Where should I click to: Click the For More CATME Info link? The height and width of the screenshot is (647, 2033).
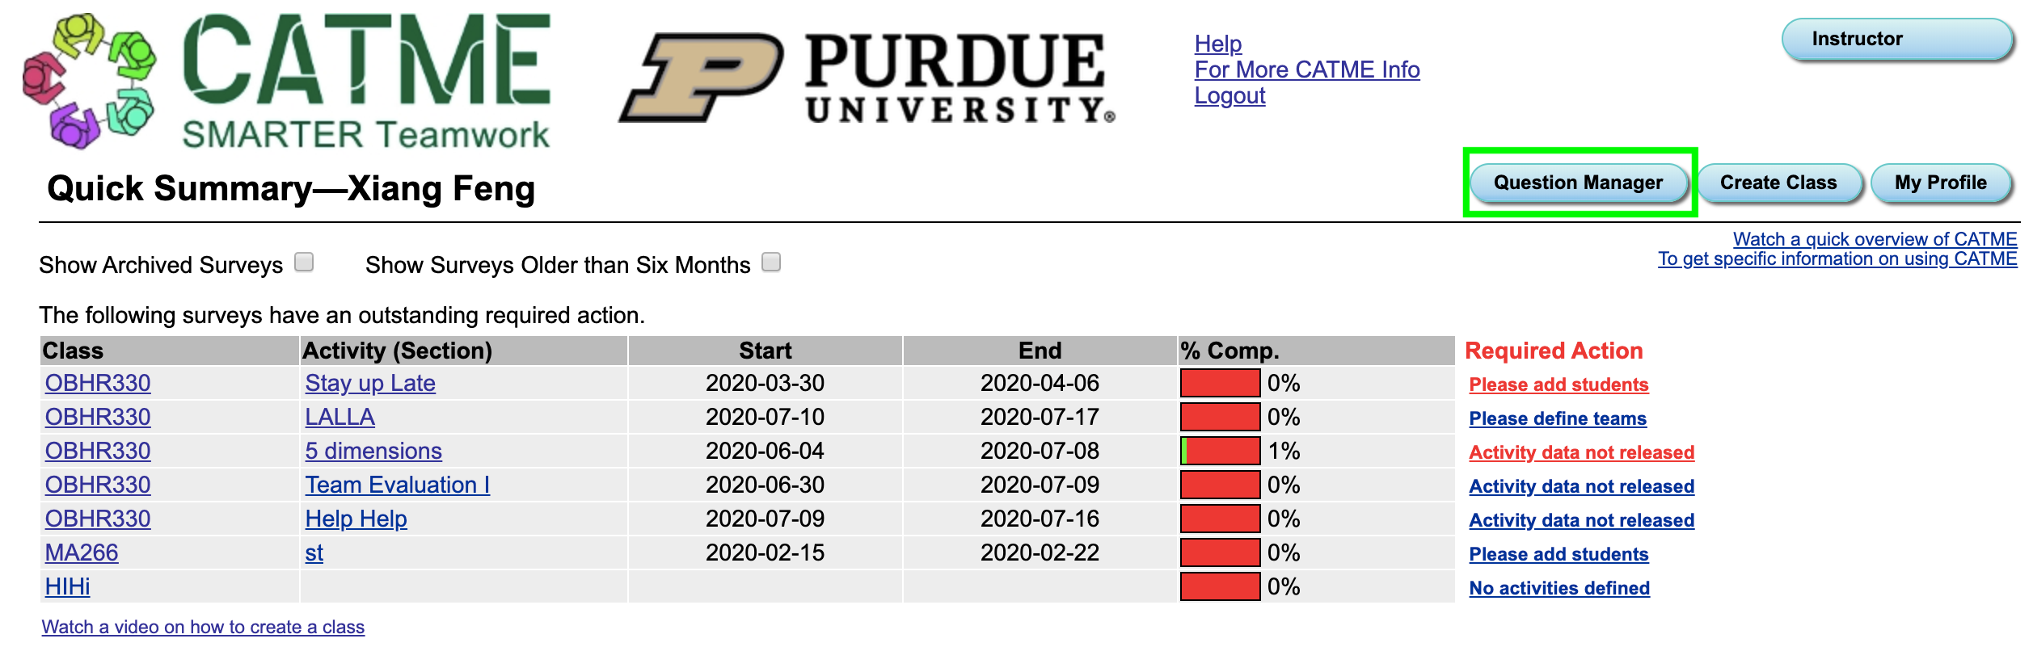[x=1306, y=70]
